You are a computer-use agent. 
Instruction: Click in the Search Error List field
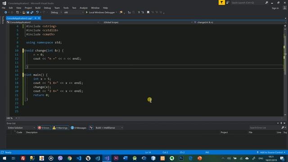(x=265, y=128)
